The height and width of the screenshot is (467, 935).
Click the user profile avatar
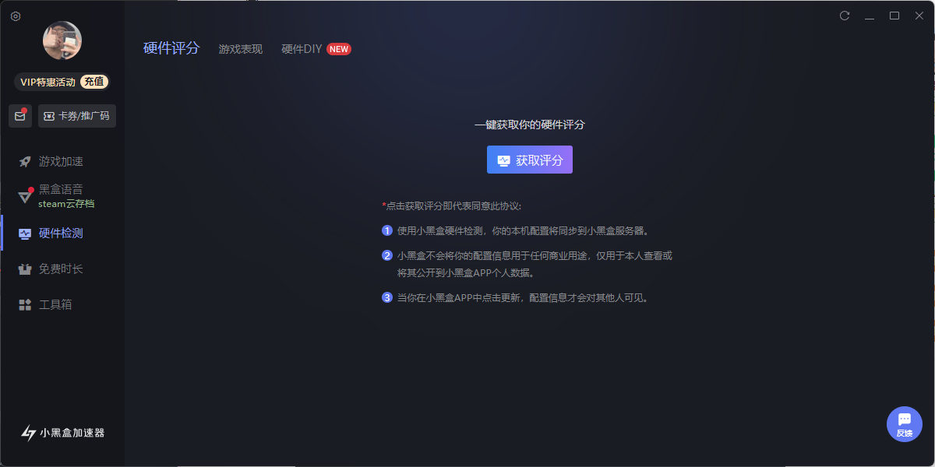(x=62, y=40)
